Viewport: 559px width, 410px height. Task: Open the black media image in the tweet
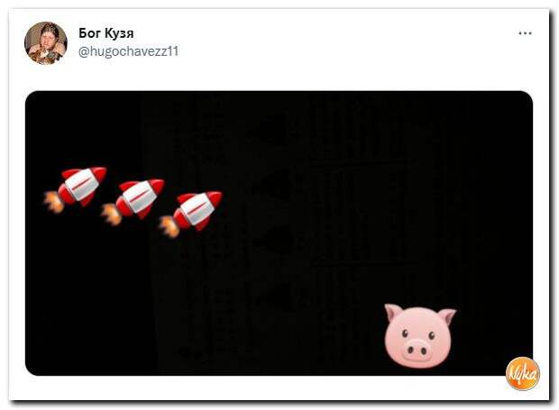tap(279, 233)
